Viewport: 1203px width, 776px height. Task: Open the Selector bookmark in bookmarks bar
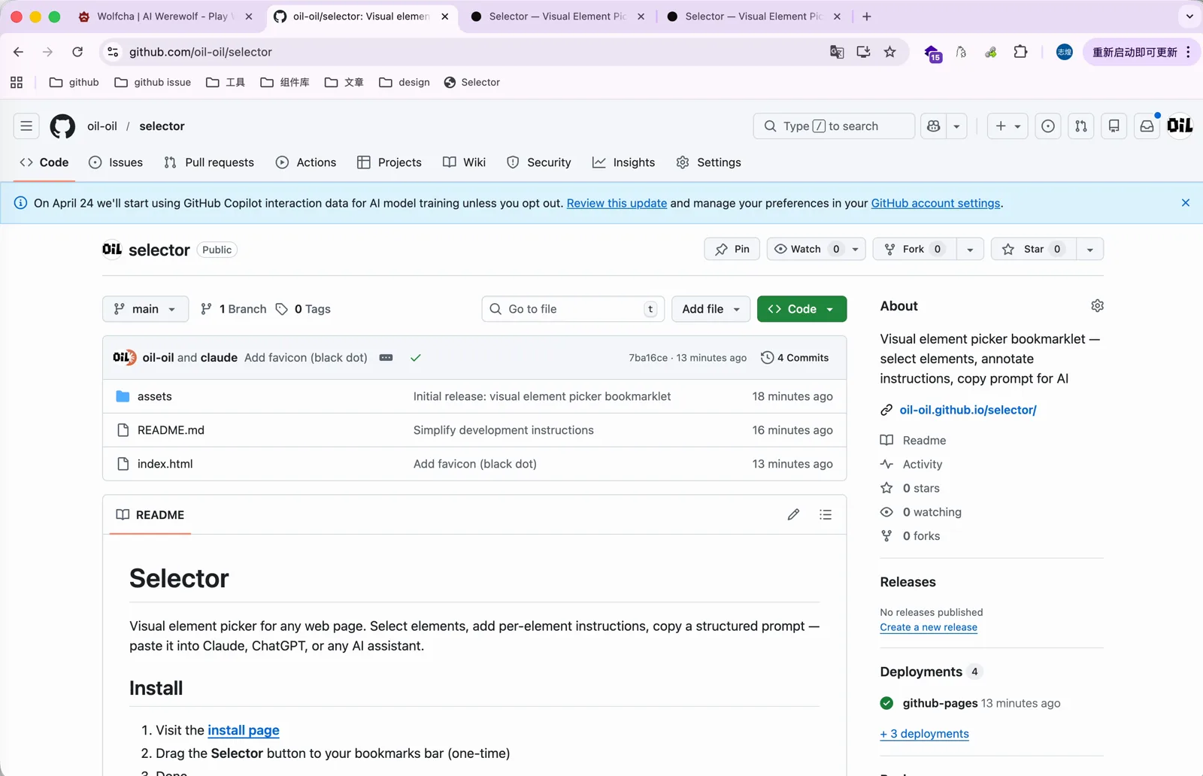click(x=472, y=83)
